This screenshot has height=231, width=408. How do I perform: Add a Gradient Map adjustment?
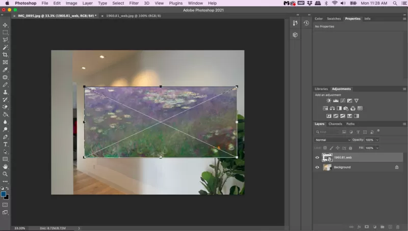coord(356,116)
